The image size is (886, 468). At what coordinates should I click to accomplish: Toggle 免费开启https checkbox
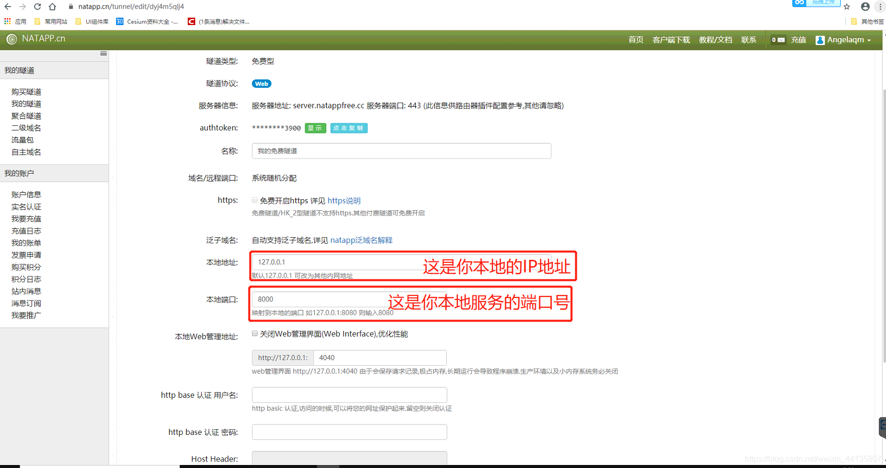pos(255,200)
